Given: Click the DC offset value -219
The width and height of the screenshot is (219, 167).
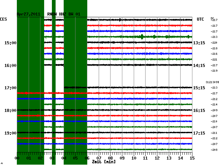Looking at the screenshot, I should 214,71.
